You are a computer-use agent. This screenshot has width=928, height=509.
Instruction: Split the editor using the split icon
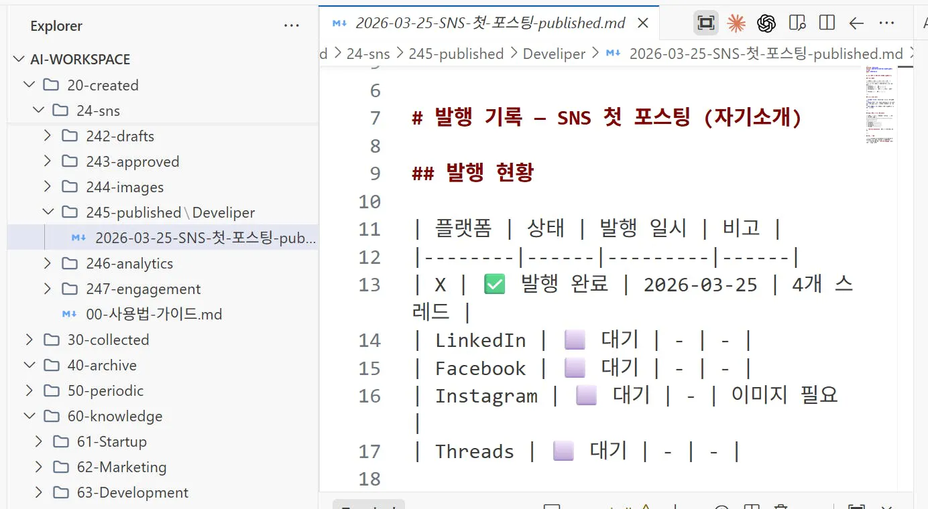click(x=827, y=22)
